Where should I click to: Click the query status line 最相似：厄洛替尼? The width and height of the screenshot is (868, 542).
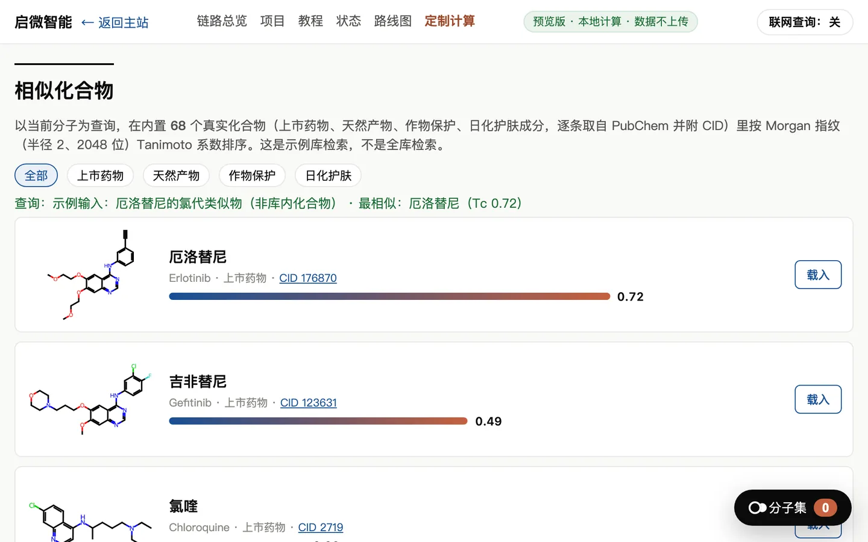click(268, 204)
